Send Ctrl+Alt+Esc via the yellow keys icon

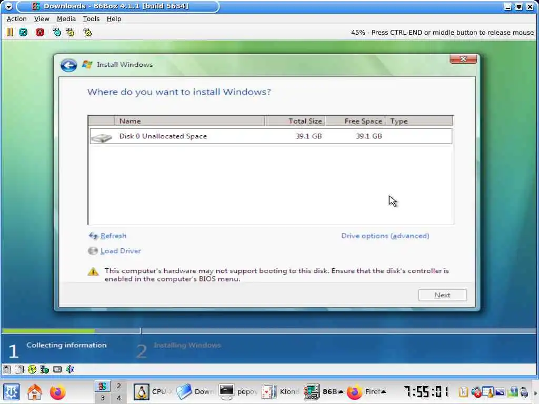coord(71,32)
